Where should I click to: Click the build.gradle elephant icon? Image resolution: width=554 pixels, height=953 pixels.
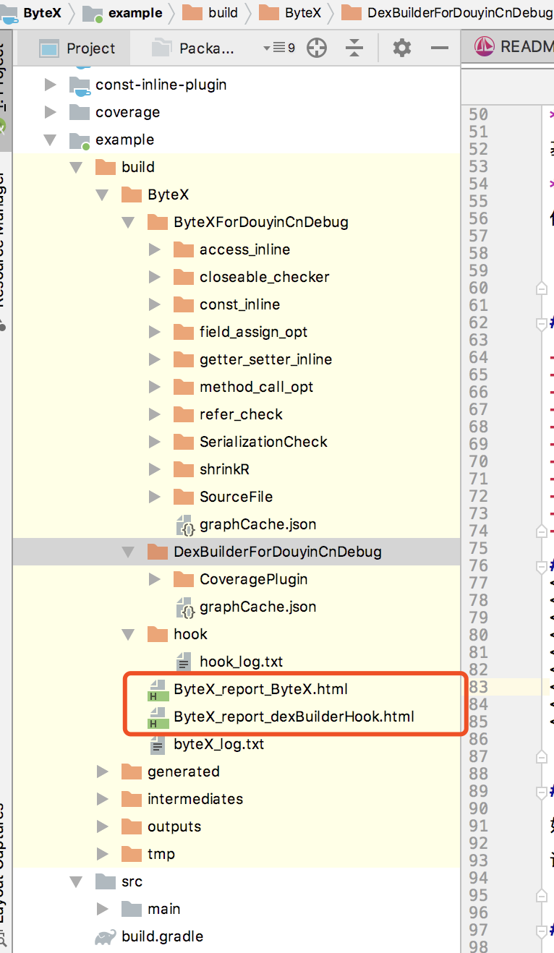pos(106,937)
